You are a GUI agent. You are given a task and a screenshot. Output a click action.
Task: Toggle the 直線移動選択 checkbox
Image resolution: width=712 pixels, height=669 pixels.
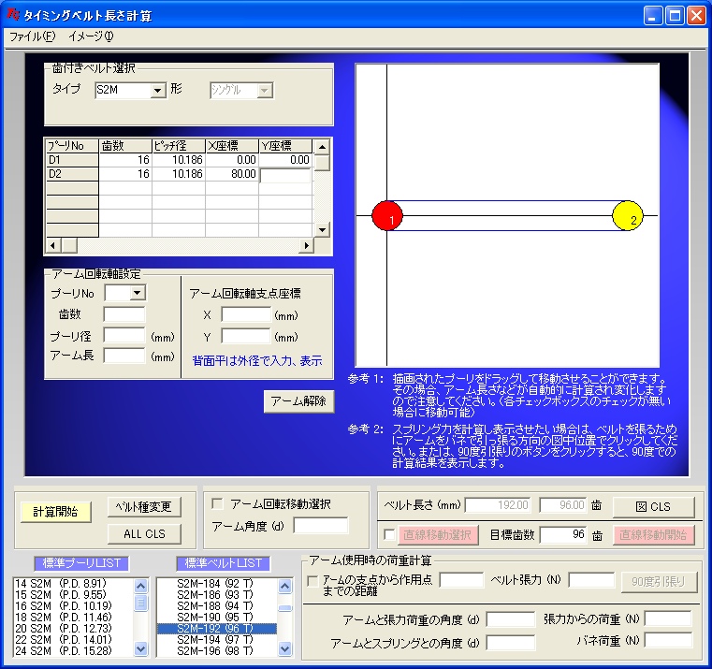pyautogui.click(x=389, y=534)
